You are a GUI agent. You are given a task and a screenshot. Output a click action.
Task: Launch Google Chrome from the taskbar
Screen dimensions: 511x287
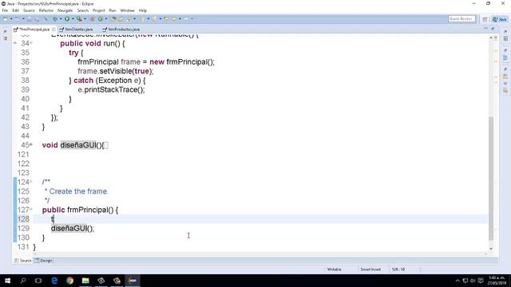[69, 281]
